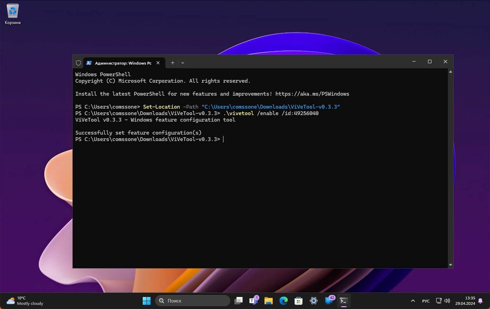Open the taskbar app with 42 badge

(x=329, y=301)
